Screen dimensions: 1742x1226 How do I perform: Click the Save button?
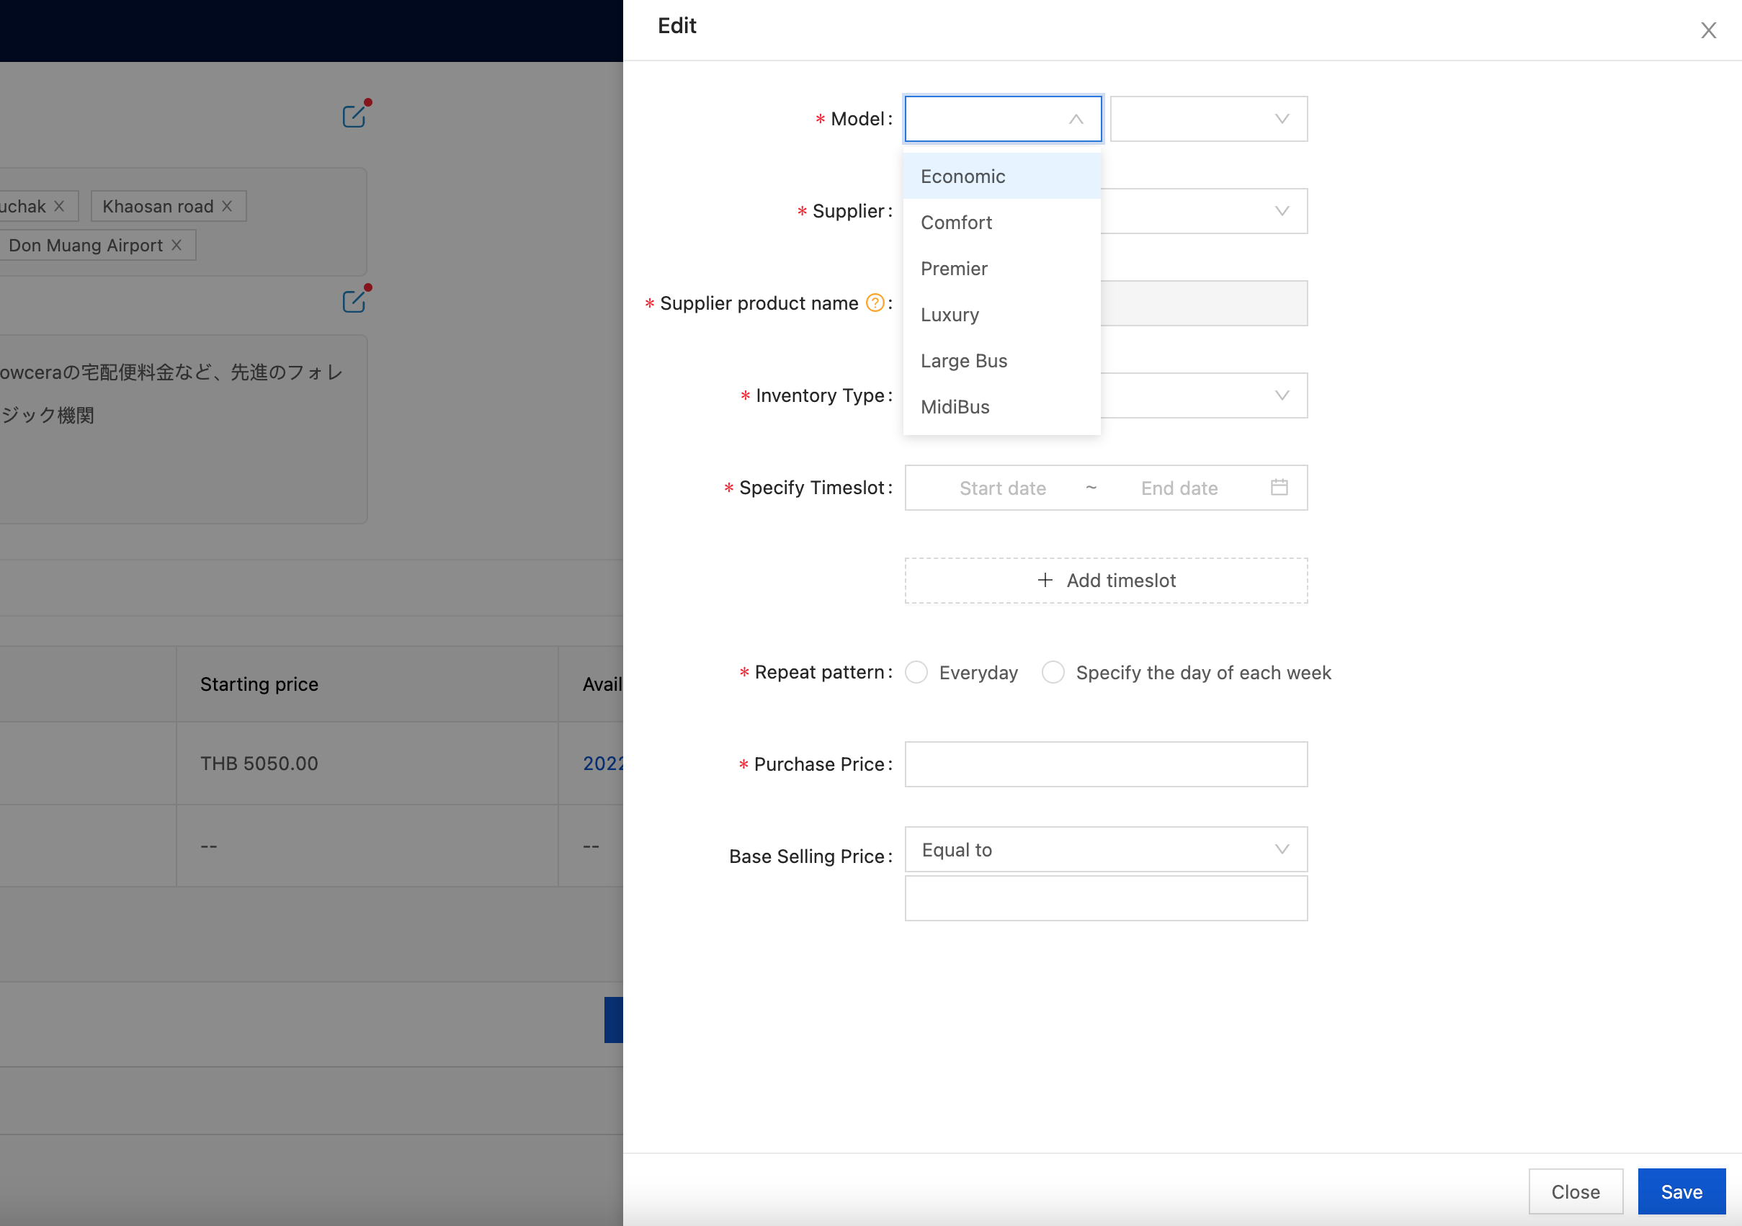[1681, 1191]
